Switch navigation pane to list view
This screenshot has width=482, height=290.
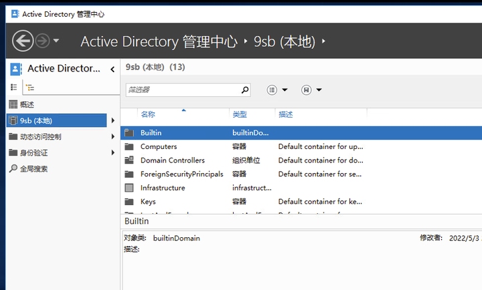[13, 88]
